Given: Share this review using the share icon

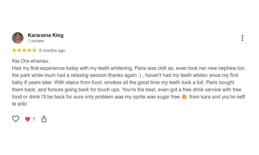Looking at the screenshot, I should (44, 119).
